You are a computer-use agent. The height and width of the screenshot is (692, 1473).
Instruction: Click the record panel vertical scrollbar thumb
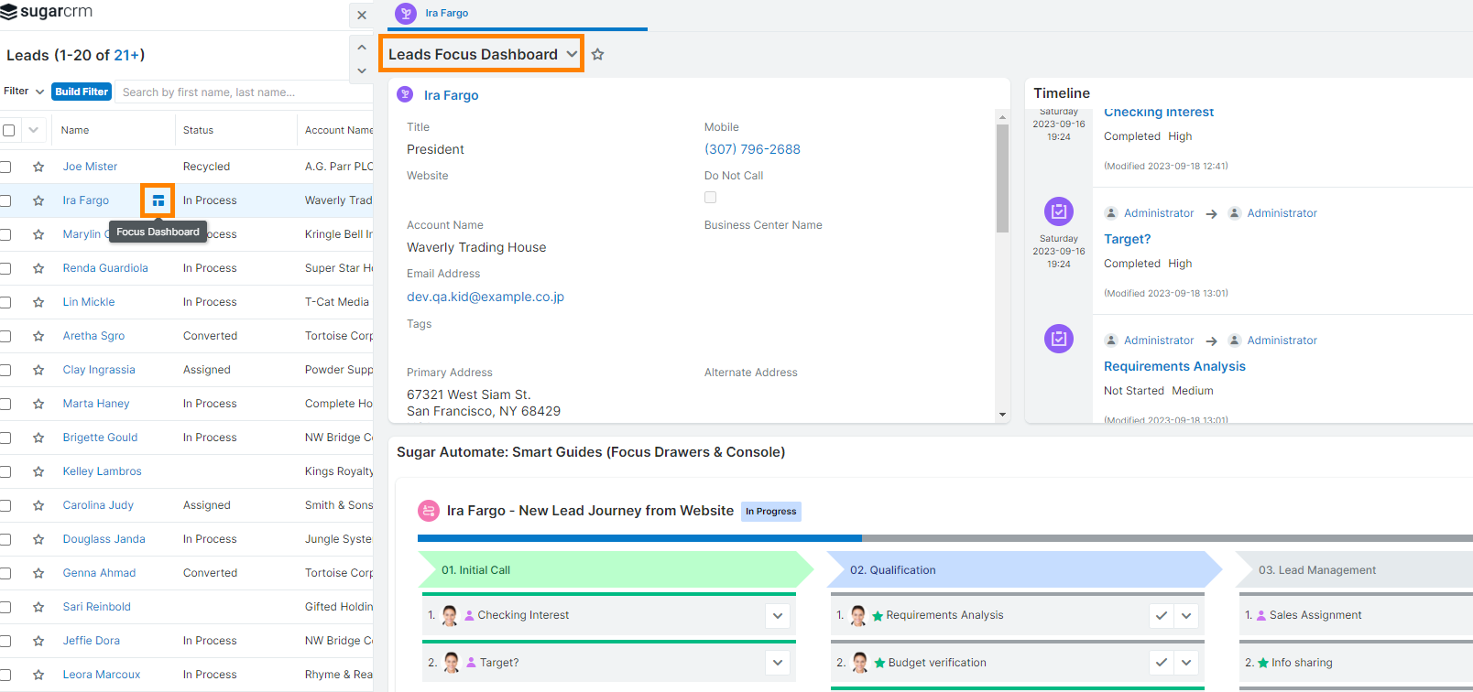point(1002,178)
